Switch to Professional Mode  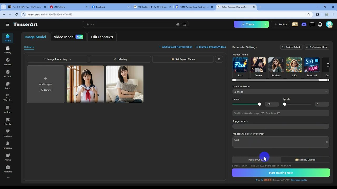pos(317,47)
